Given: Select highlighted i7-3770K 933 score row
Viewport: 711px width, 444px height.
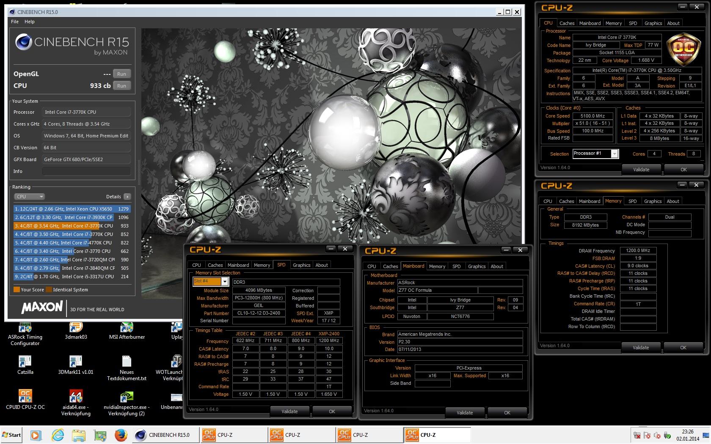Looking at the screenshot, I should coord(72,226).
